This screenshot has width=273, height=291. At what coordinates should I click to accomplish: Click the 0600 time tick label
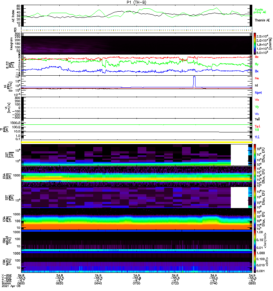point(21,283)
